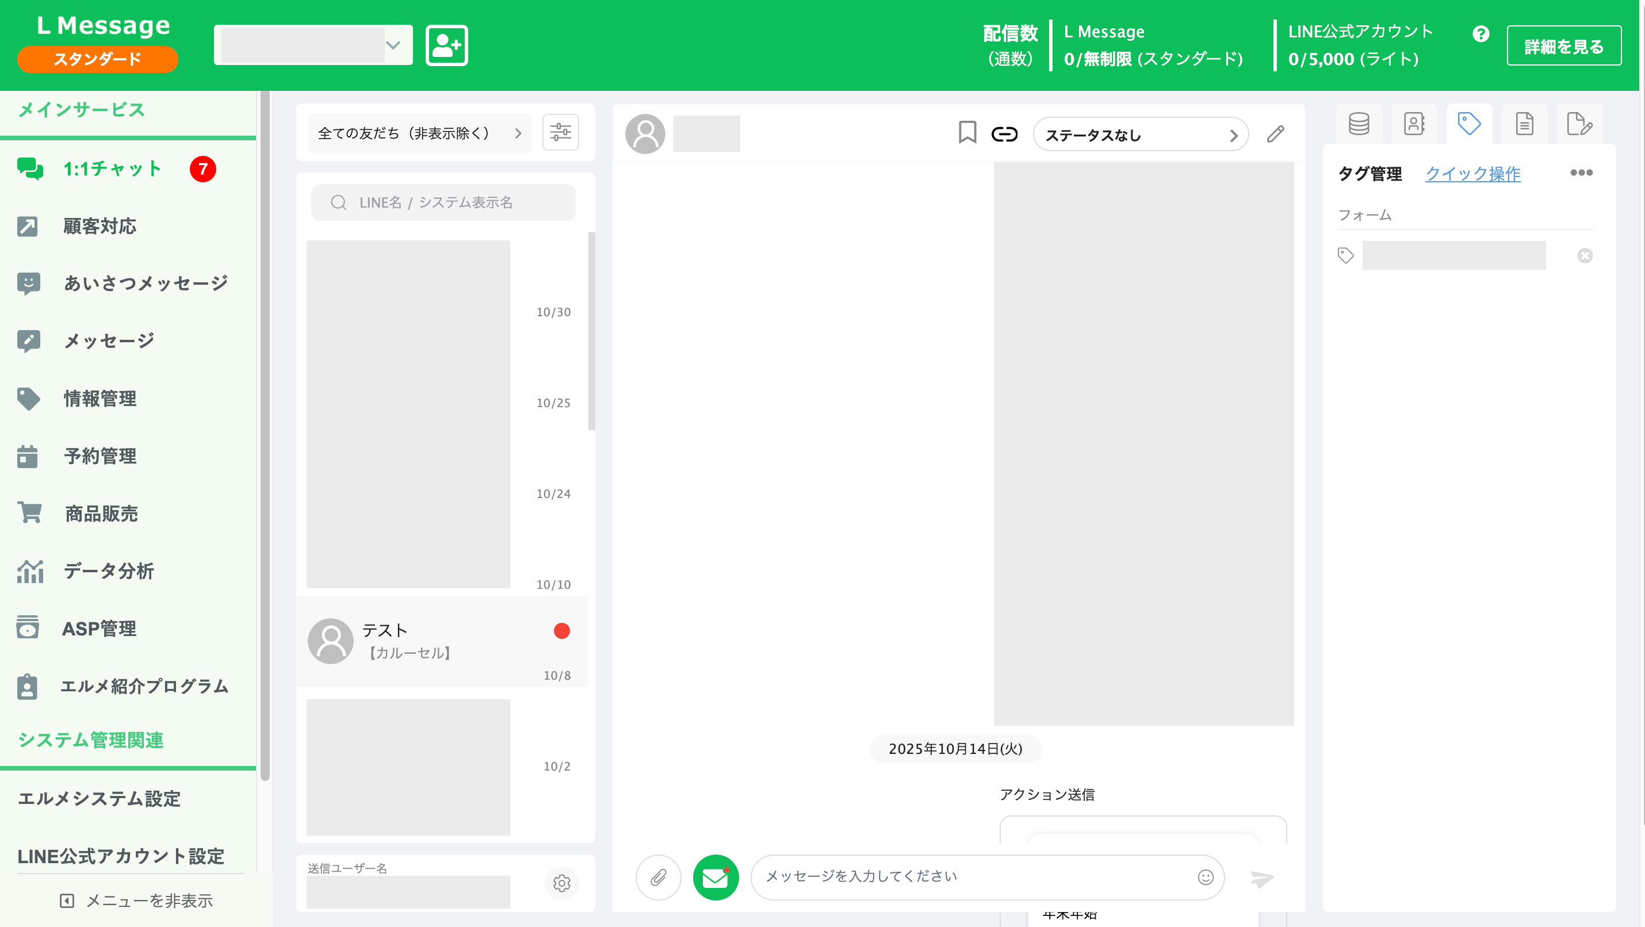
Task: Click the 10/24 friend list entry date
Action: (553, 493)
